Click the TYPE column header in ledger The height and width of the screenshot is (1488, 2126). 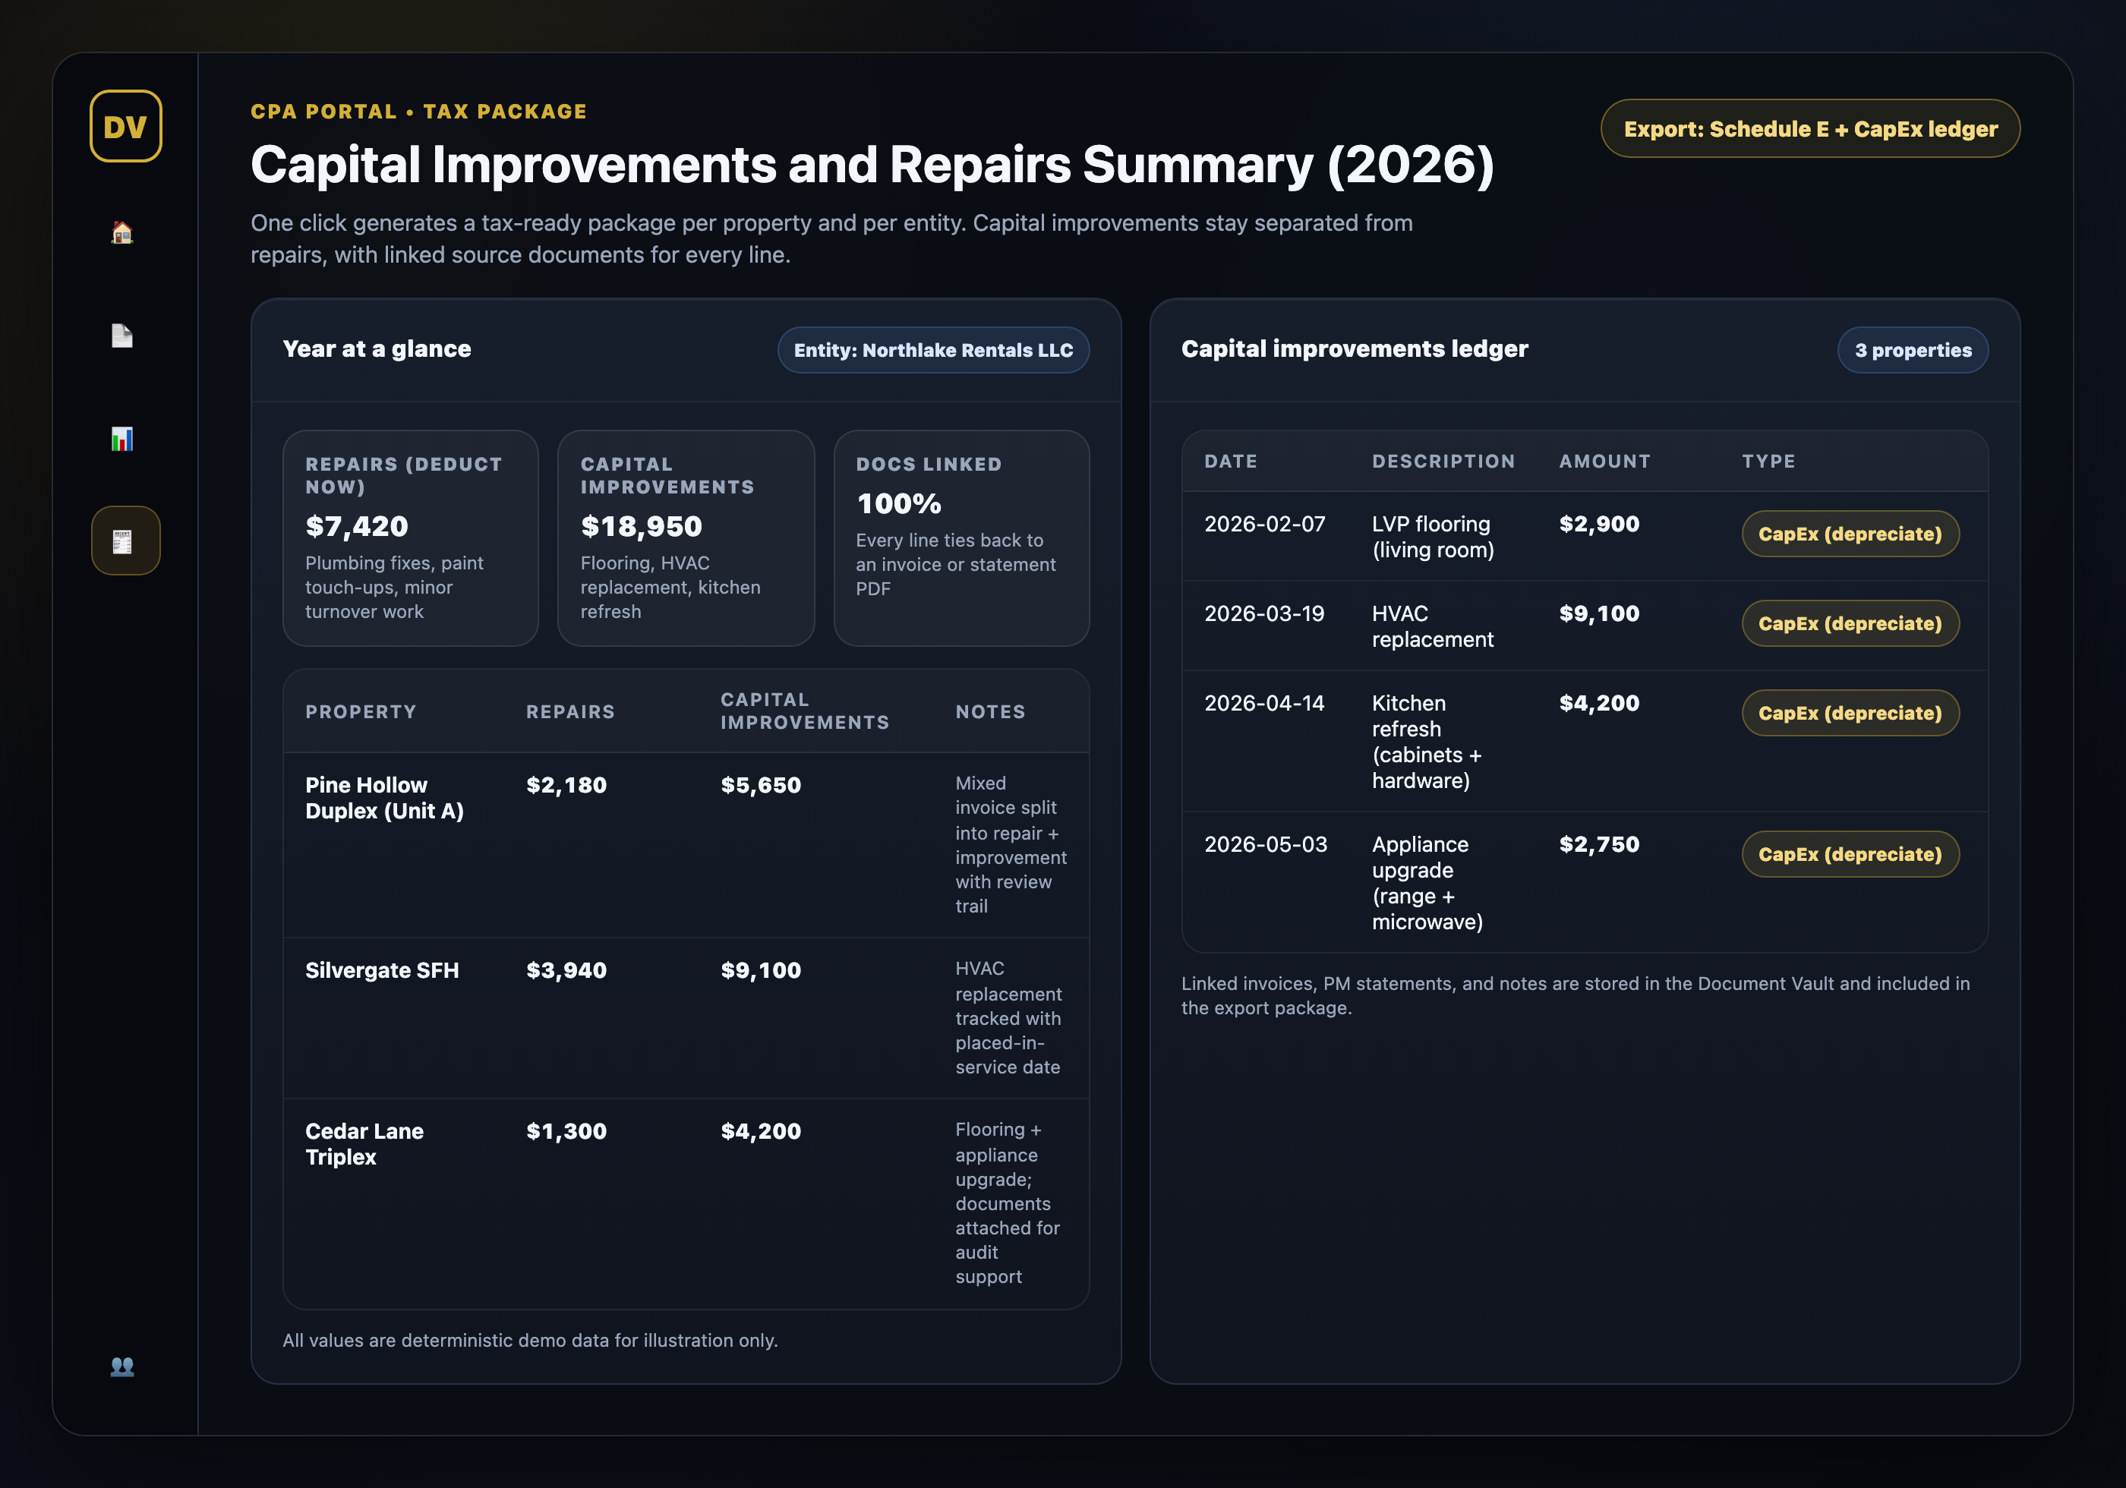[1768, 461]
